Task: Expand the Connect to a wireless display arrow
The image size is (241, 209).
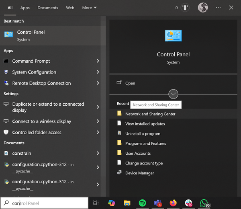Action: tap(98, 121)
